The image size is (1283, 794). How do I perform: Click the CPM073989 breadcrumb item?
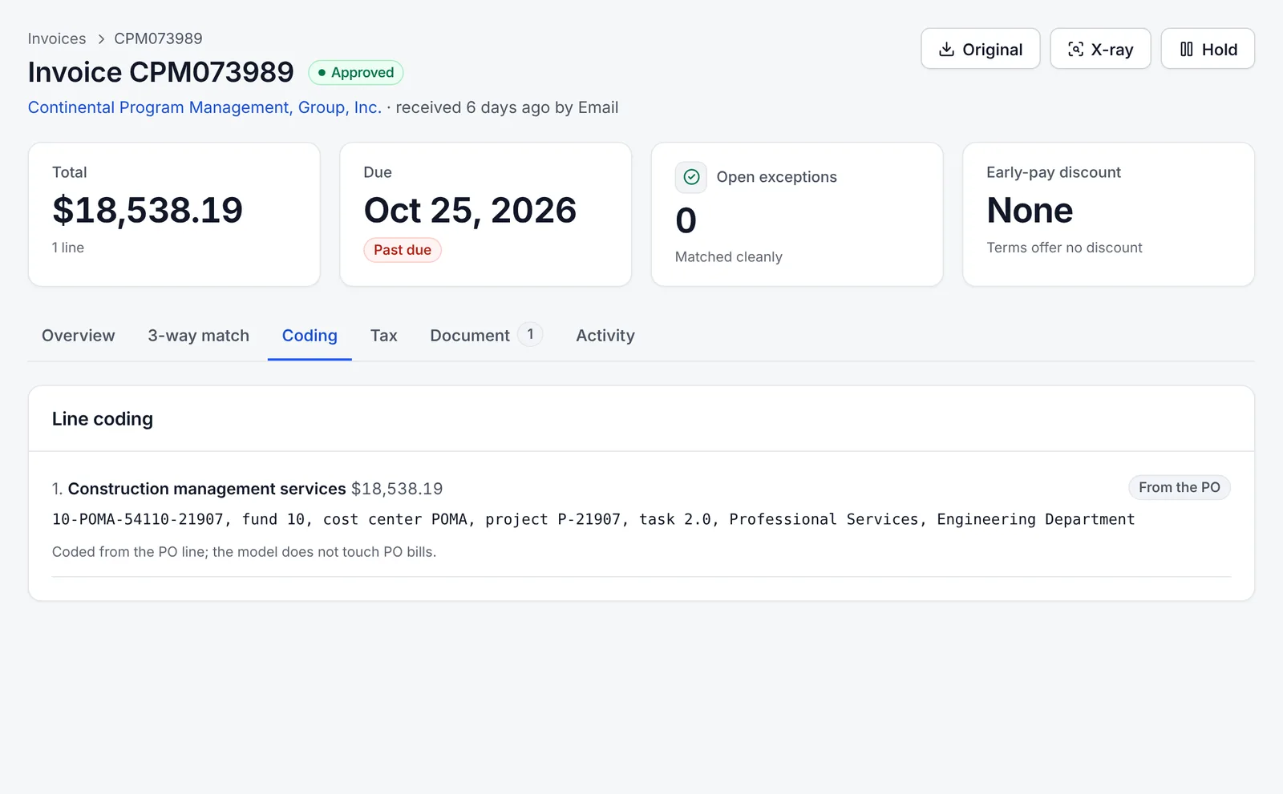pyautogui.click(x=158, y=38)
